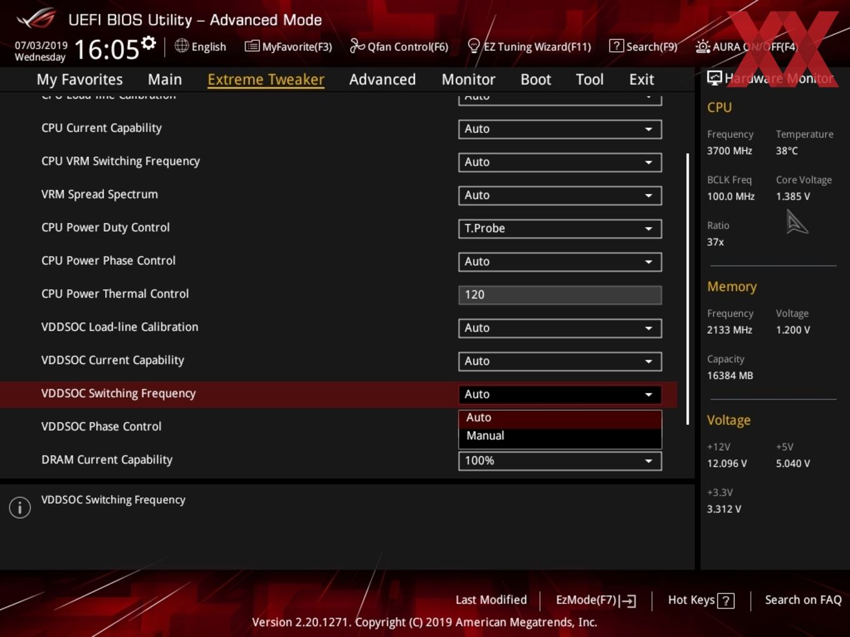
Task: Select VDDSOC Switching Frequency row label
Action: 119,393
